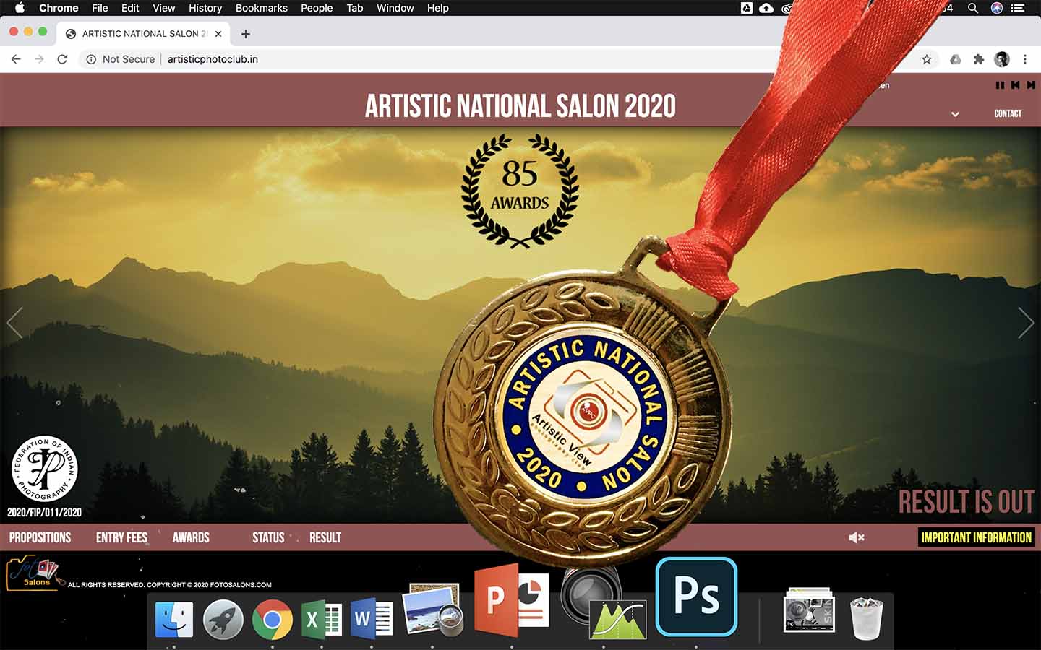Skip to next slide with skip-forward icon
The height and width of the screenshot is (650, 1041).
tap(1030, 84)
